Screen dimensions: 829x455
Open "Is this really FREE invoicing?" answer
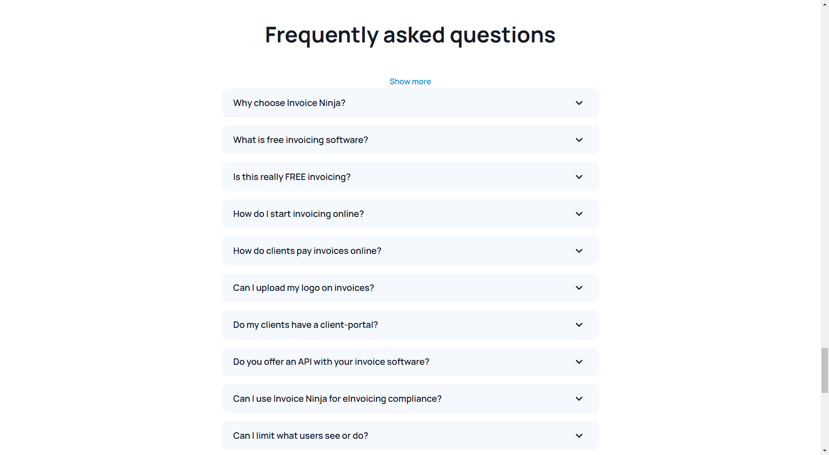[x=292, y=177]
